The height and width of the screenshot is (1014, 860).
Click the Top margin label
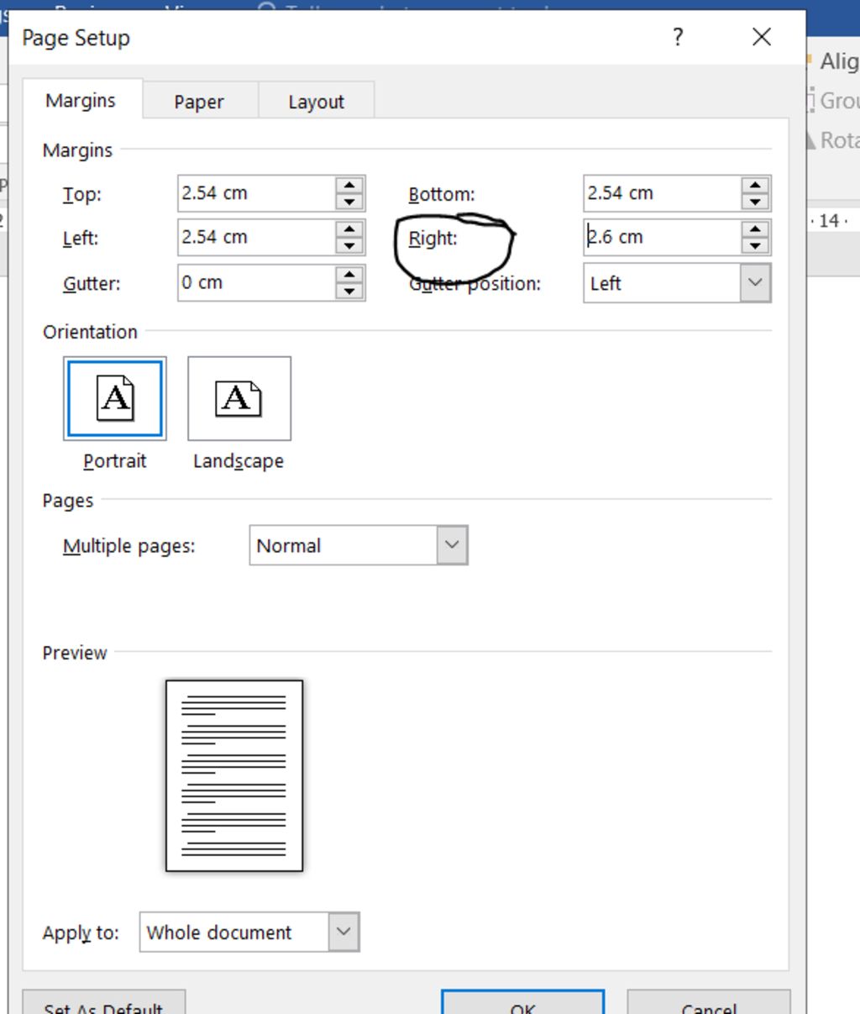[82, 195]
